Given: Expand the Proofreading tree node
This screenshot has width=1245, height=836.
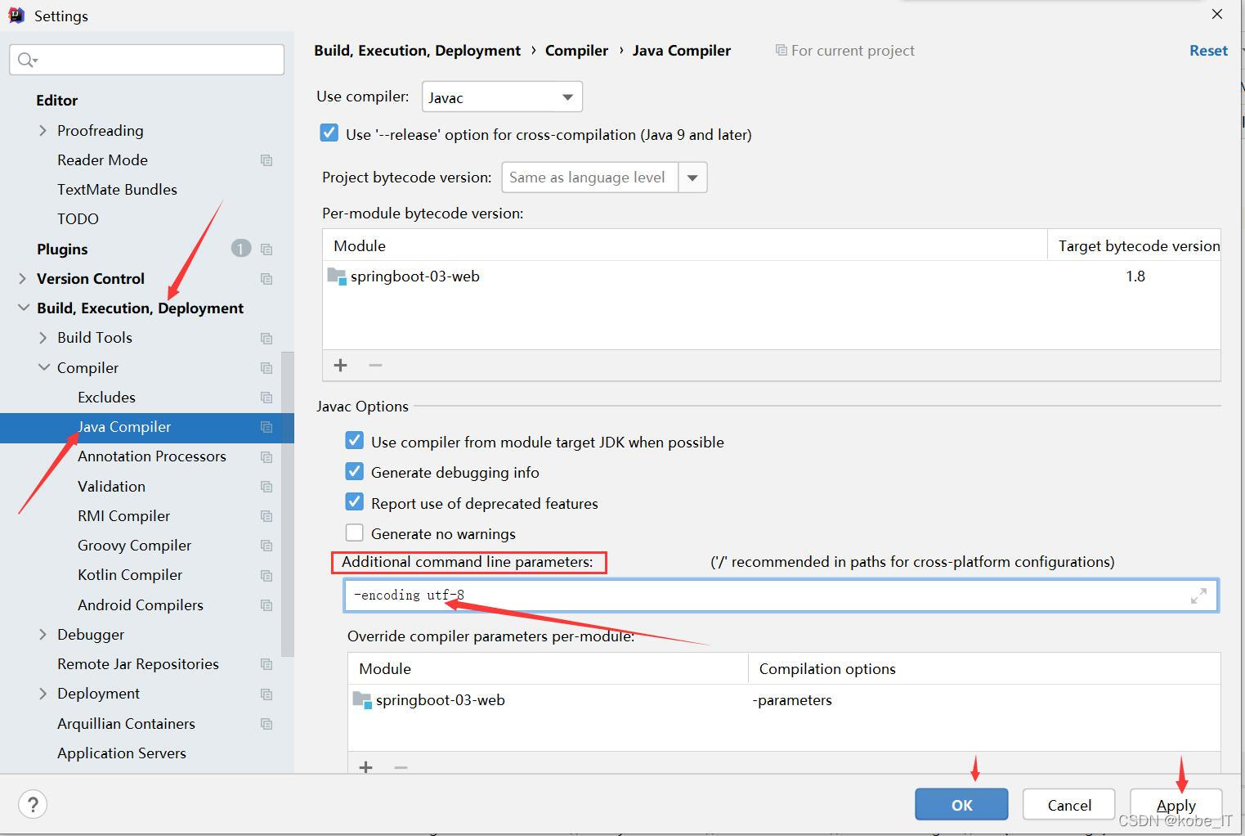Looking at the screenshot, I should (x=43, y=131).
